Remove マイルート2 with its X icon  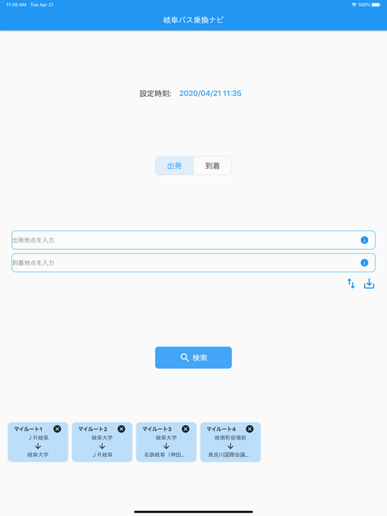pos(122,429)
